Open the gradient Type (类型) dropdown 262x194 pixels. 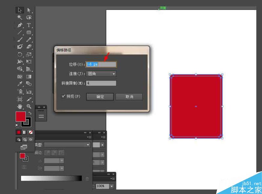(67, 145)
